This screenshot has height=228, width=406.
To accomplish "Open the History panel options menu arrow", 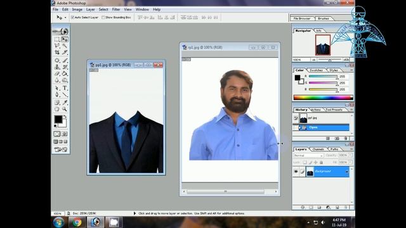I will (351, 110).
